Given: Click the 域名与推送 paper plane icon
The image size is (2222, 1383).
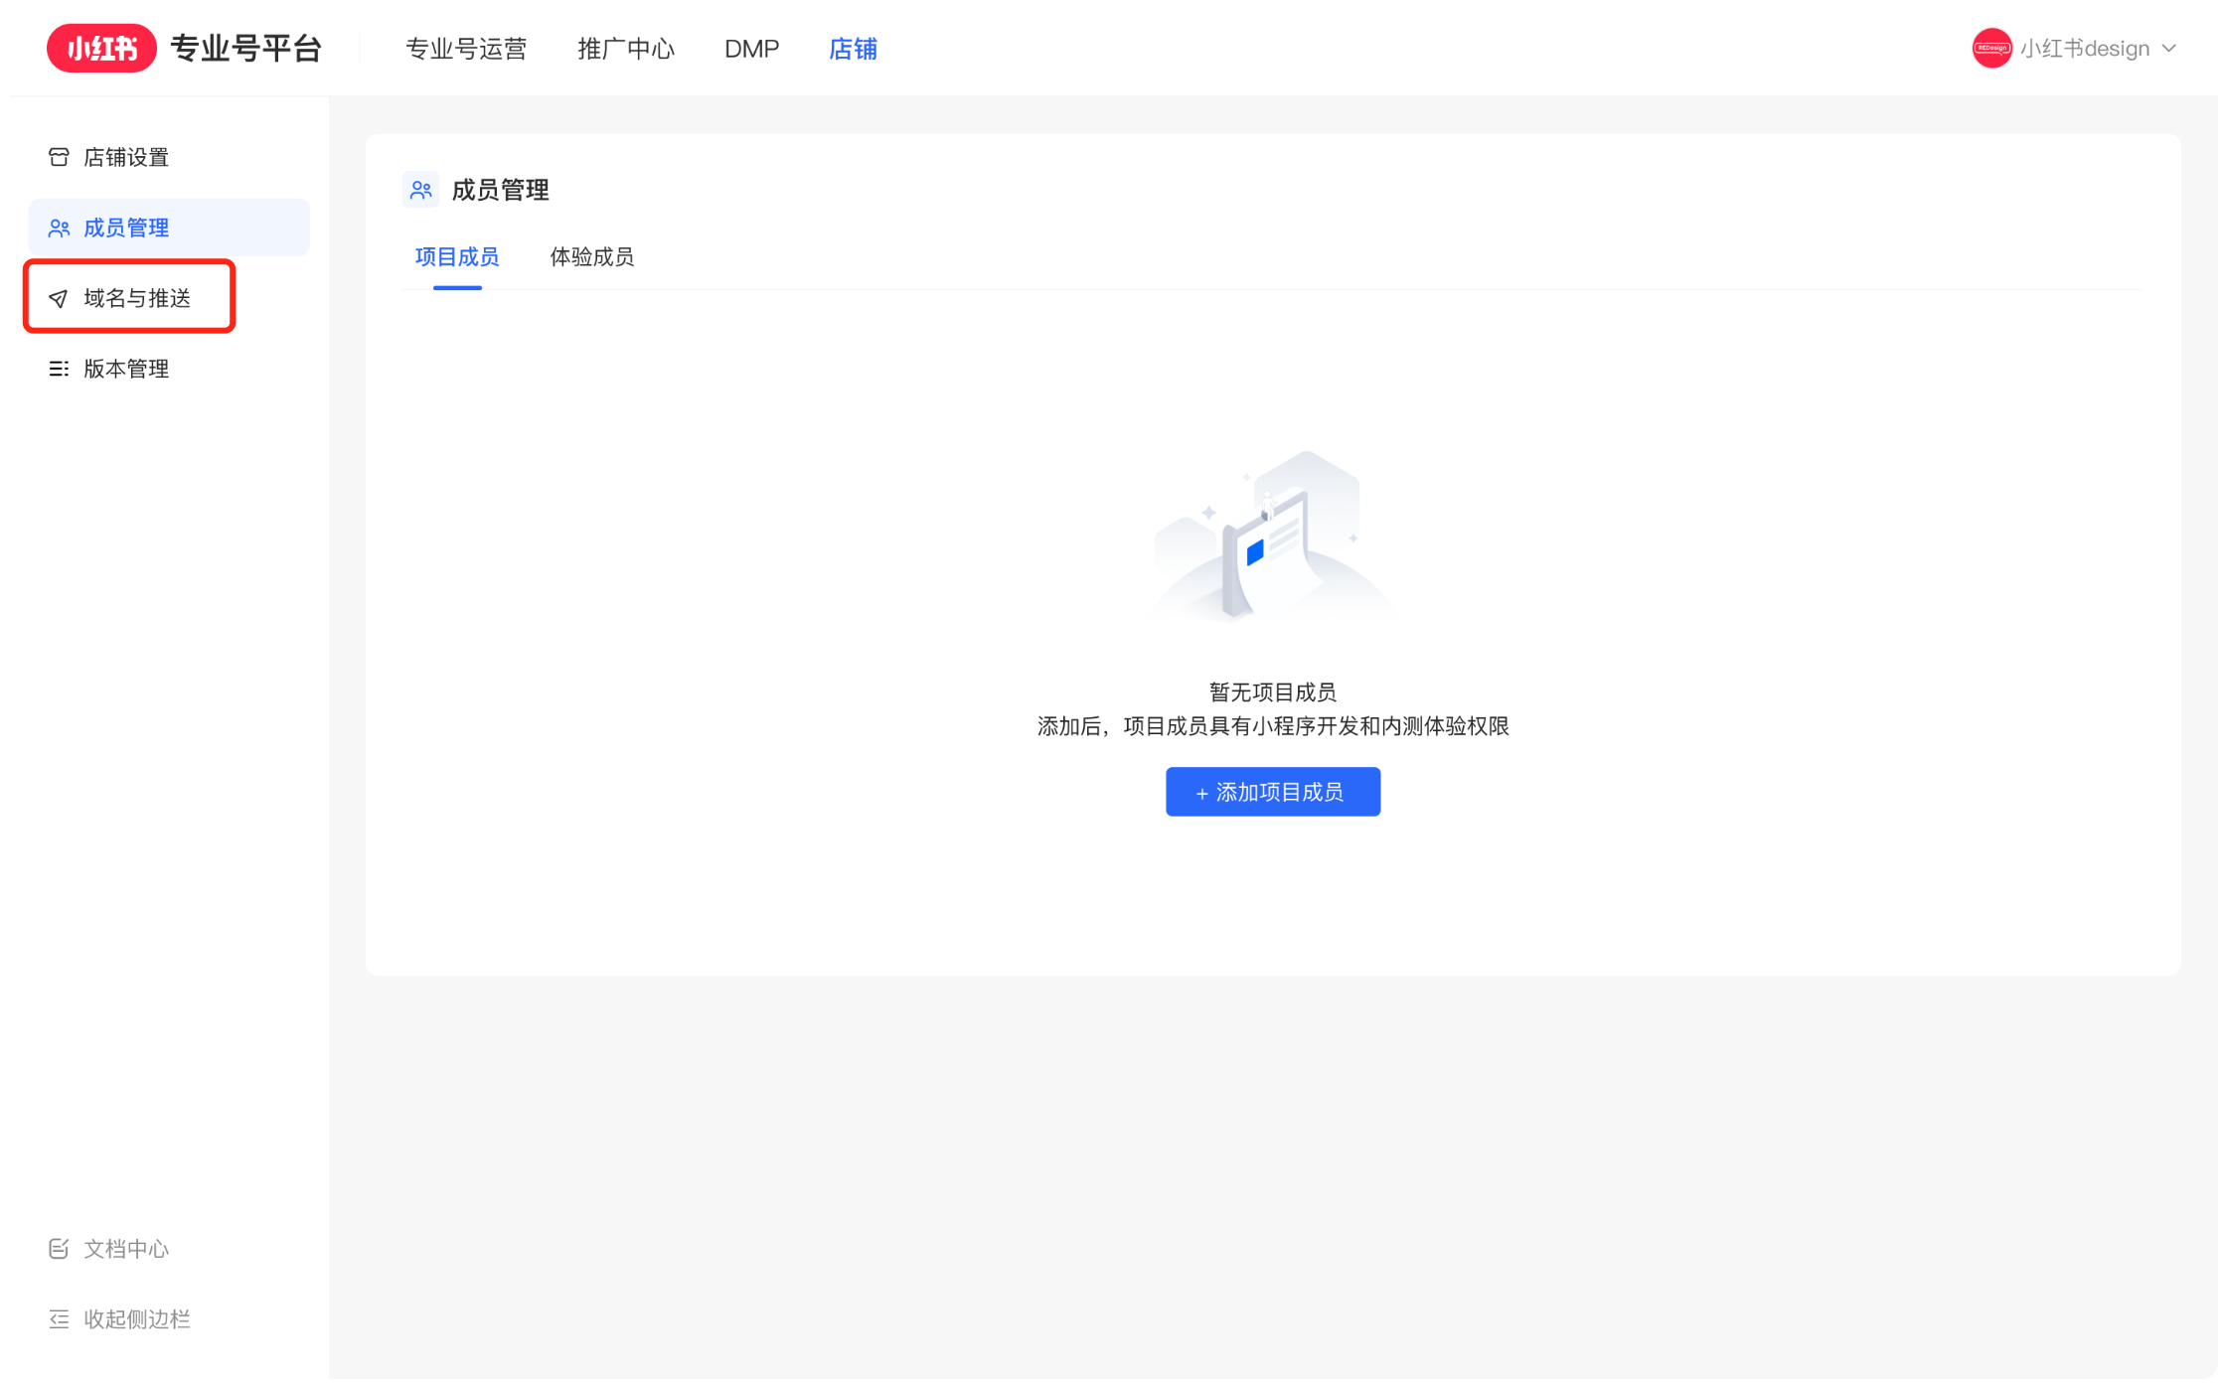Looking at the screenshot, I should pos(59,297).
